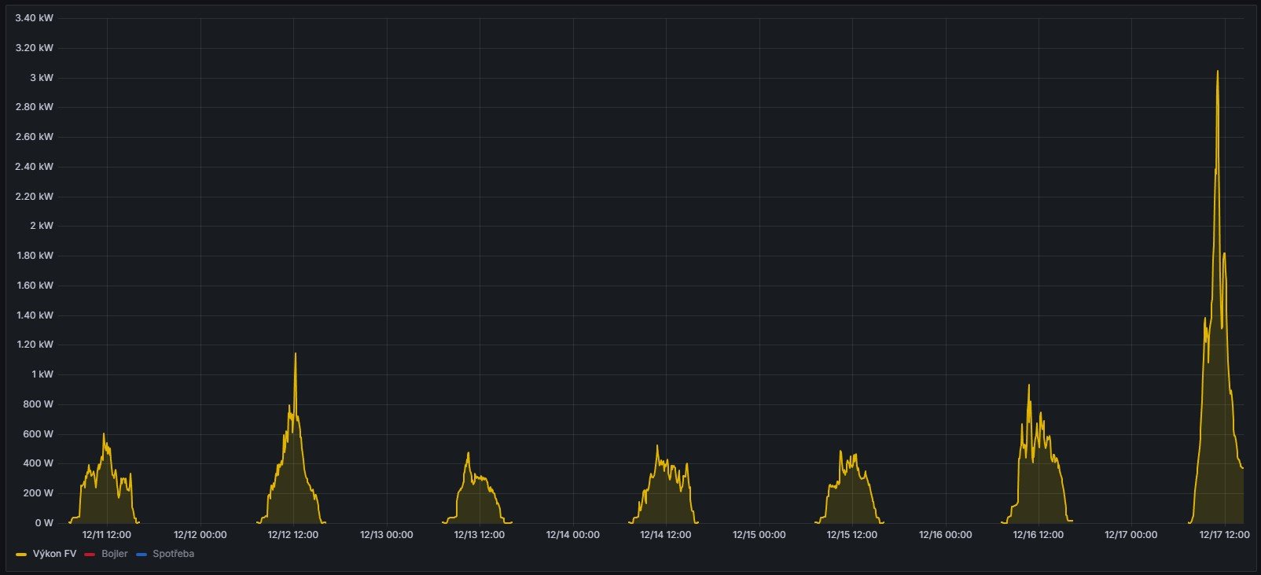The width and height of the screenshot is (1261, 575).
Task: Click the "2.40 kW" y-axis label
Action: [x=35, y=167]
